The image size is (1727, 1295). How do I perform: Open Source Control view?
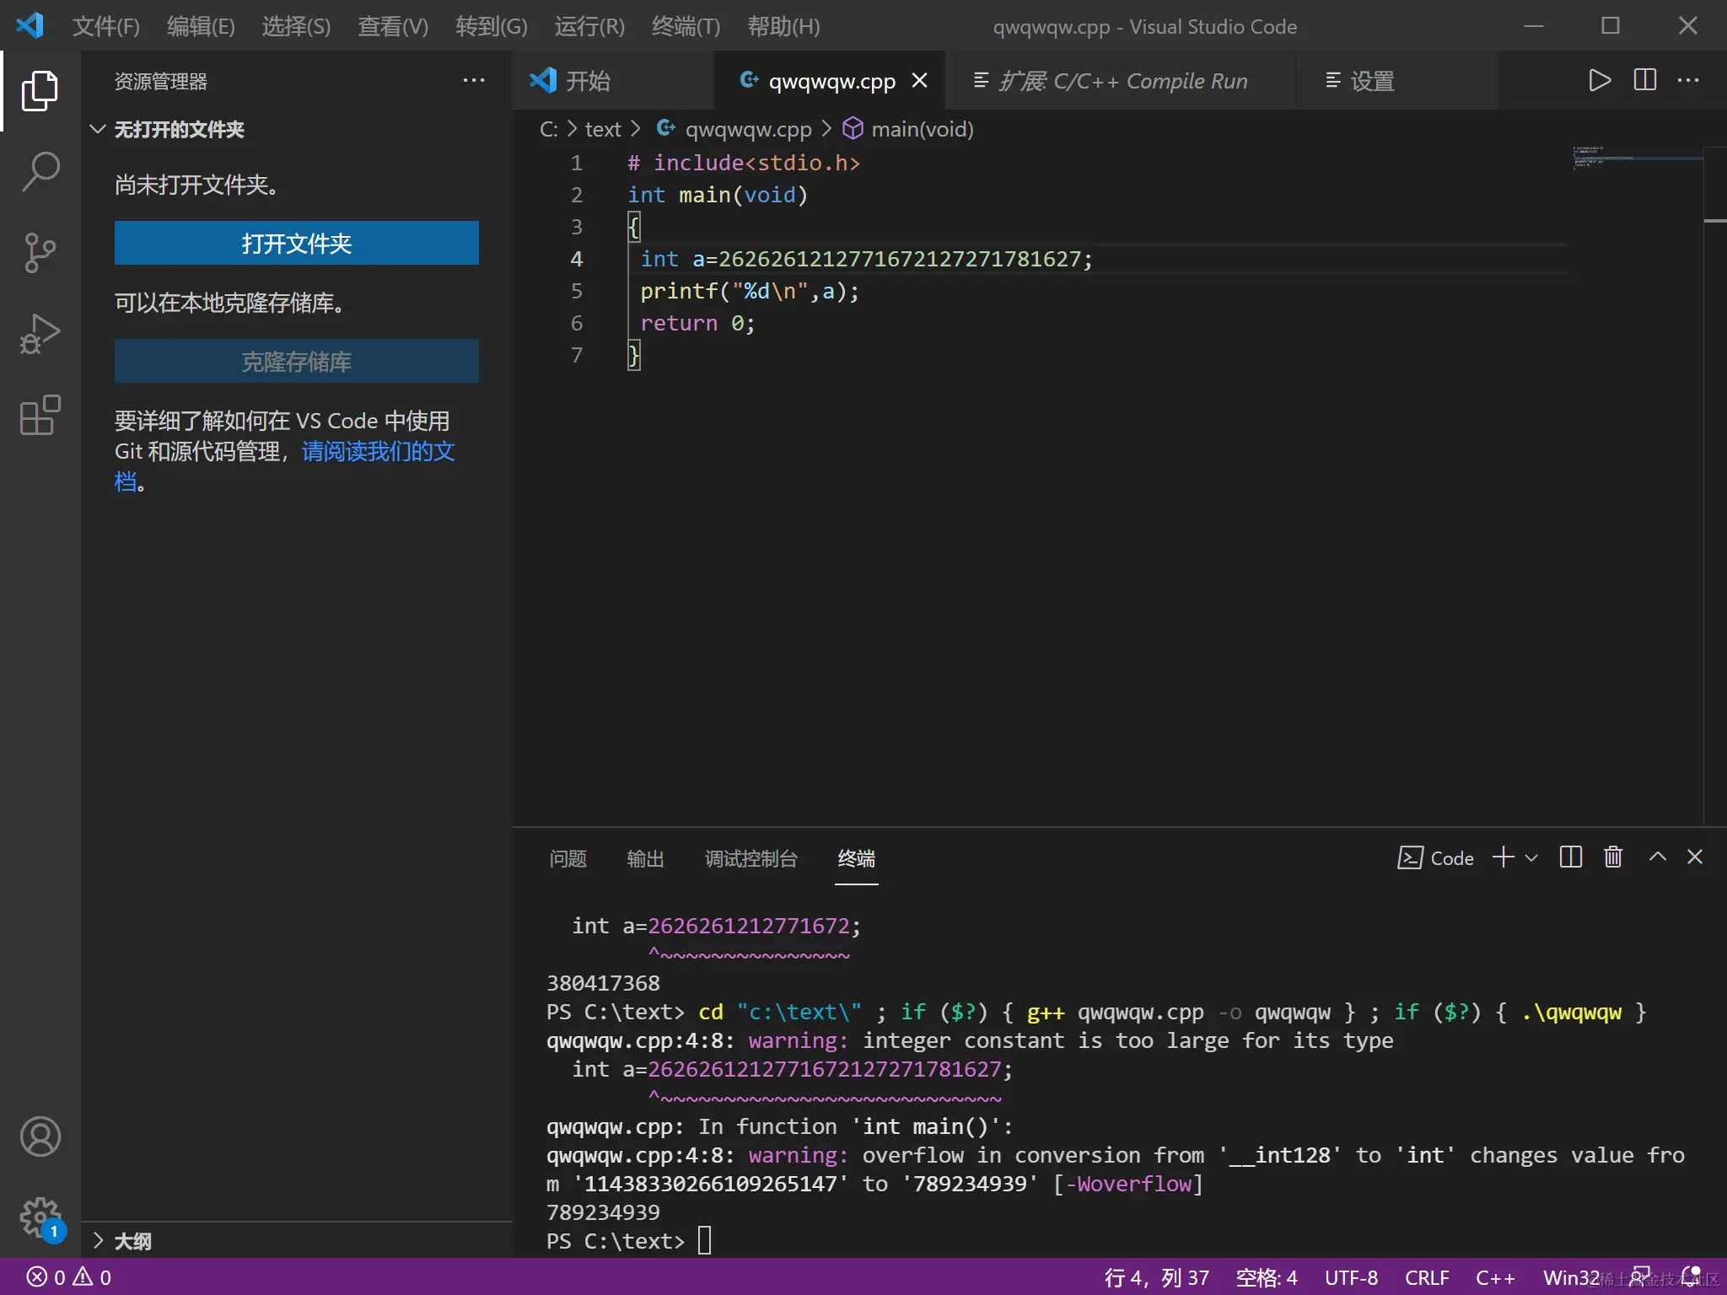click(40, 252)
